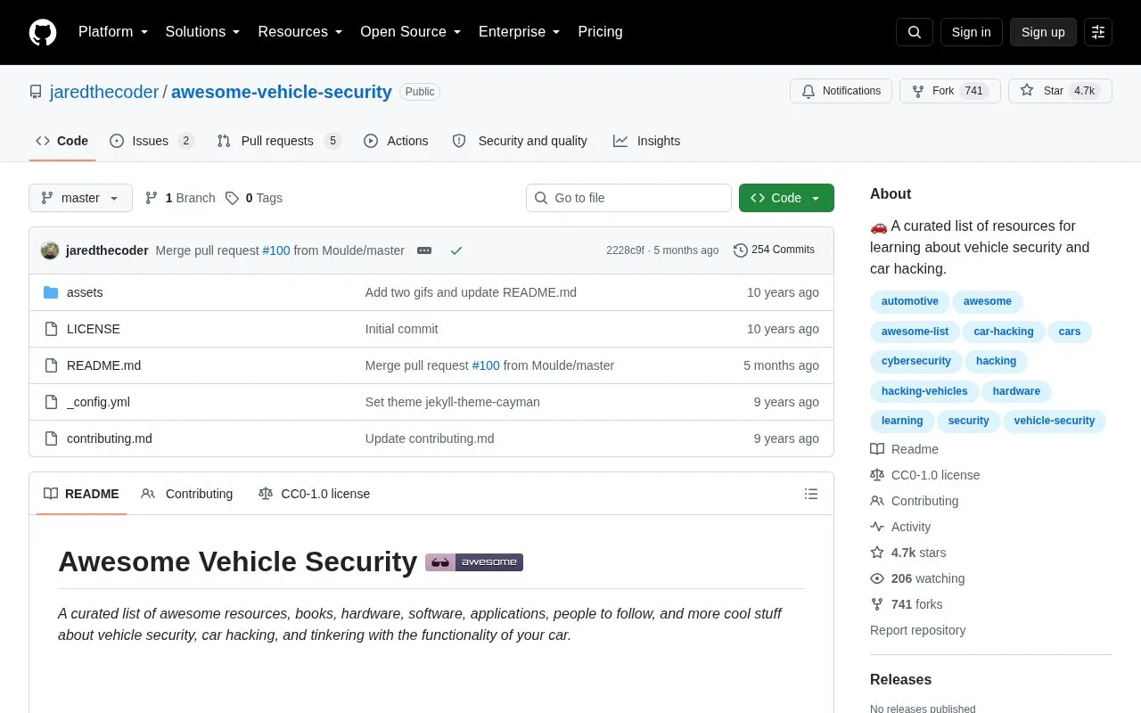1141x713 pixels.
Task: Expand the green Code dropdown
Action: 786,198
